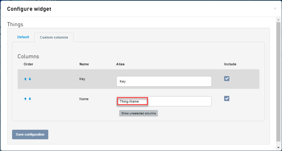This screenshot has width=282, height=151.
Task: Uncheck Include for the Key column
Action: [227, 79]
